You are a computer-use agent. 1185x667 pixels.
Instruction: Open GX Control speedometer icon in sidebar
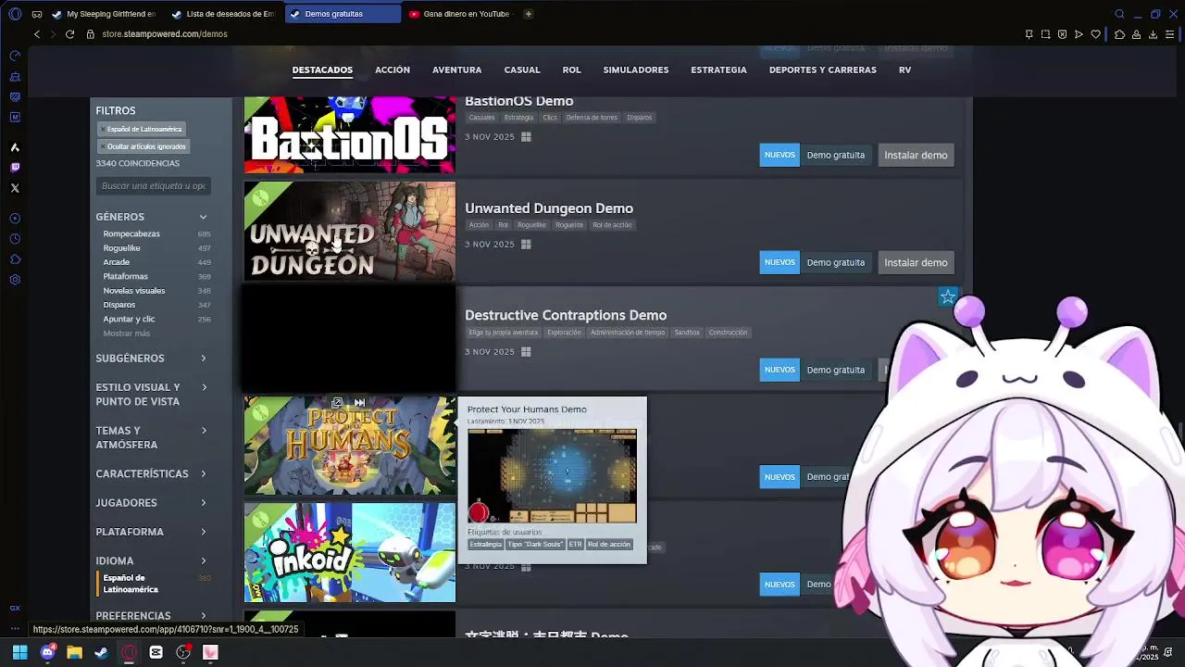click(15, 56)
